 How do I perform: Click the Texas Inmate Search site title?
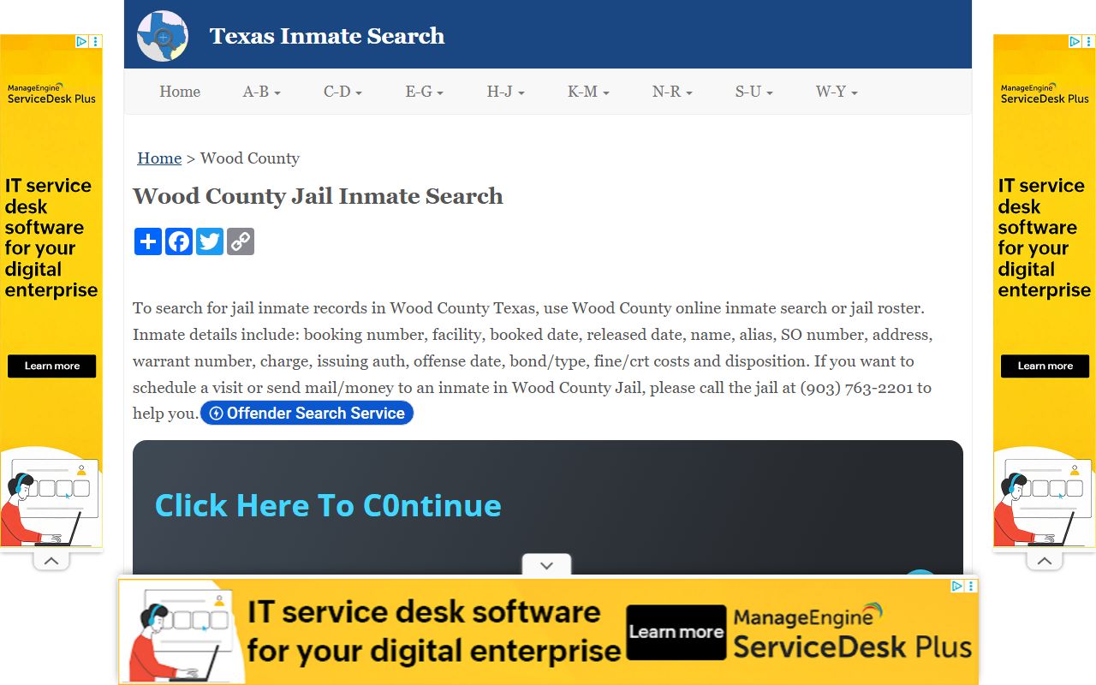327,36
